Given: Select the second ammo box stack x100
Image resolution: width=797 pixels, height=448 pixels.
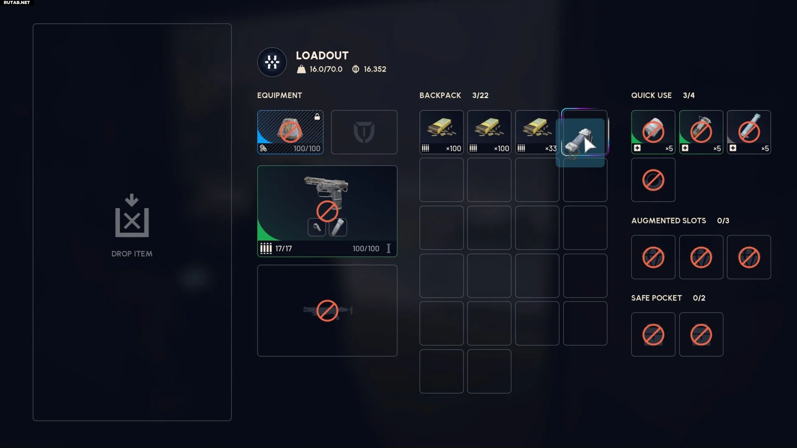Looking at the screenshot, I should tap(489, 132).
